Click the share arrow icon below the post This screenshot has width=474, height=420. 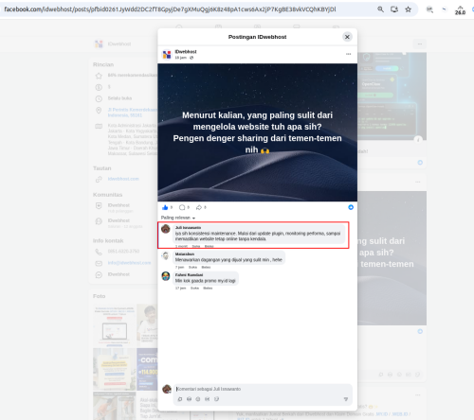point(199,207)
